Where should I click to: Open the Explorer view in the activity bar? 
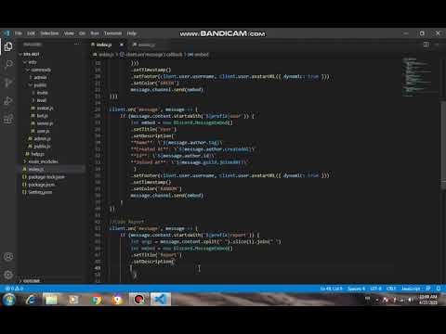click(x=8, y=46)
